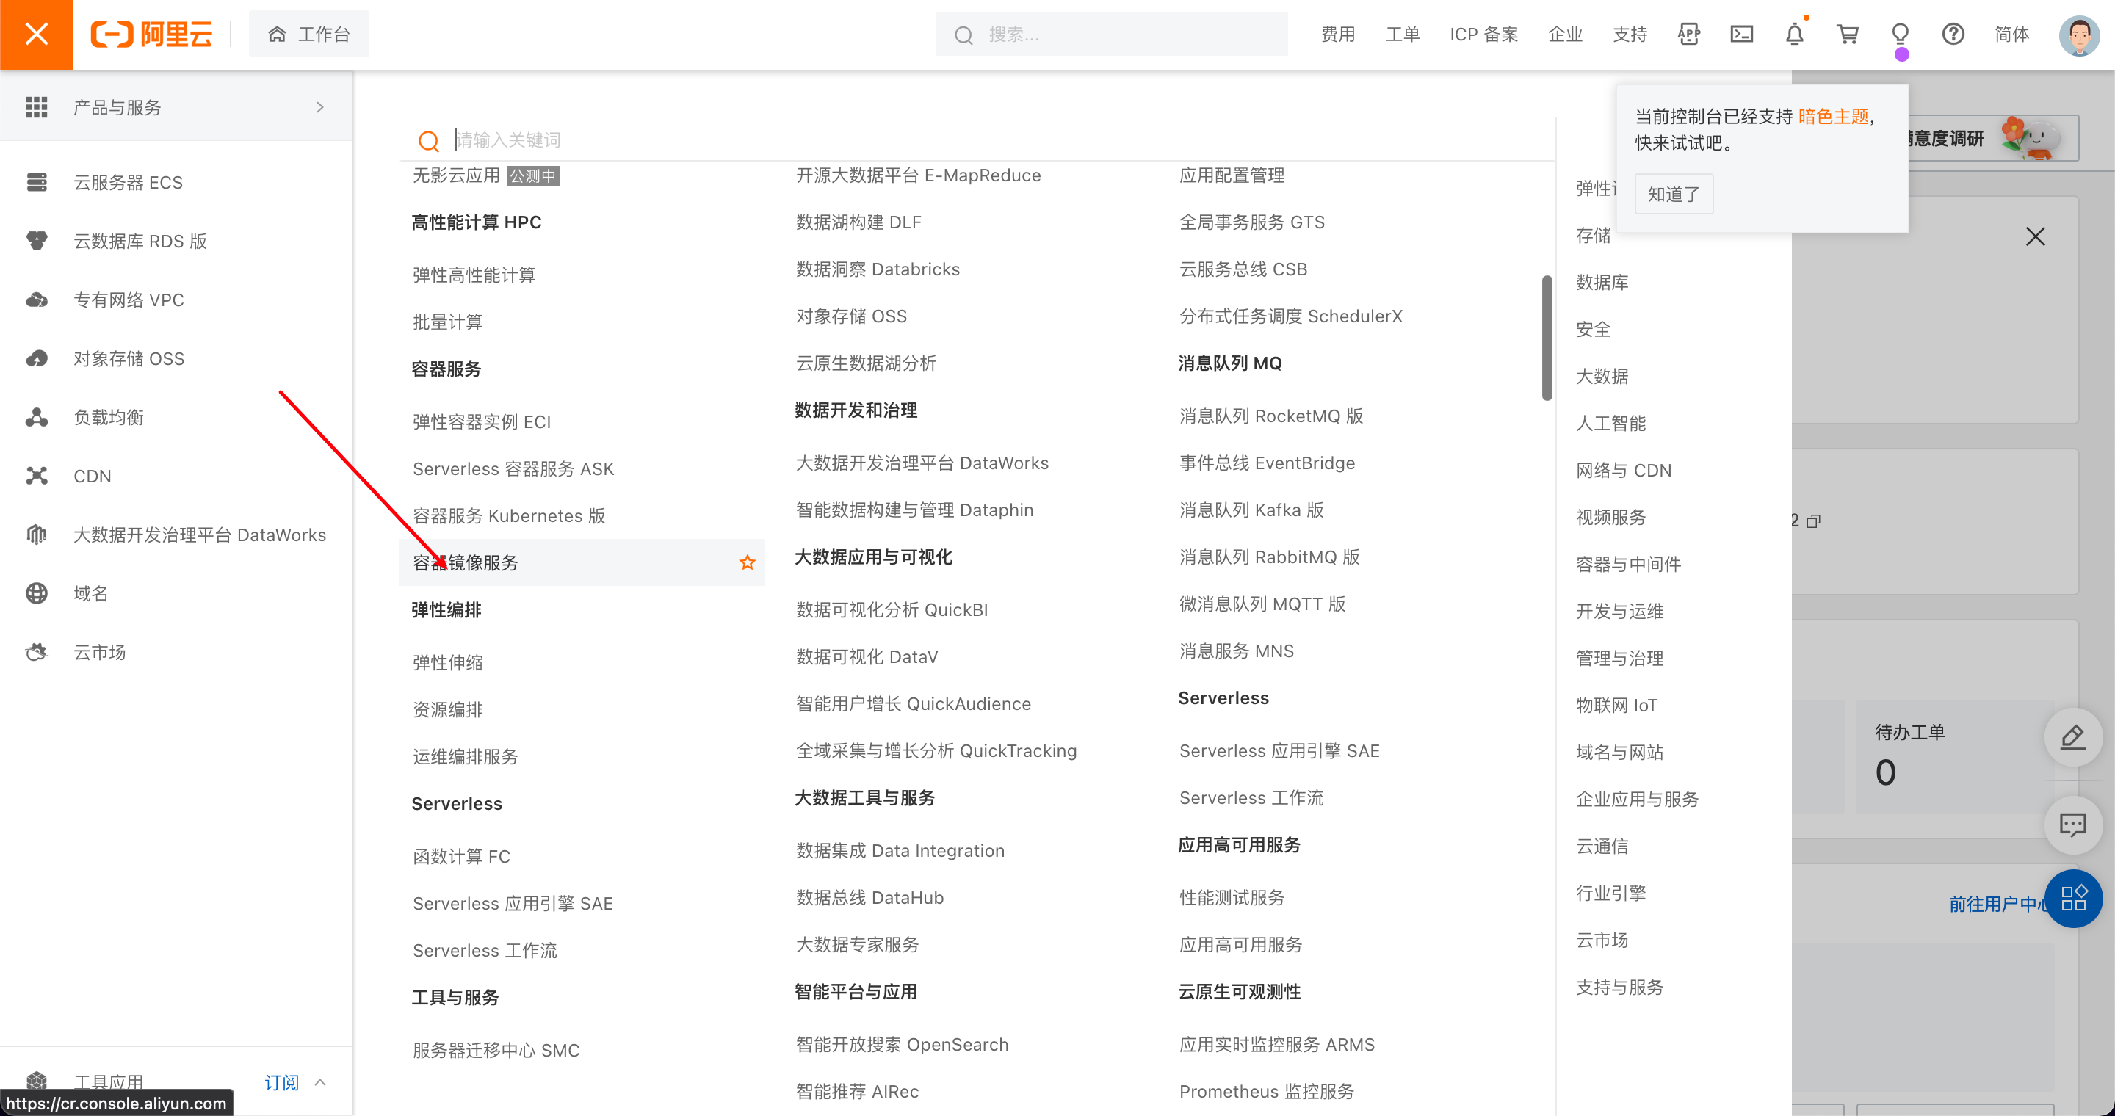The width and height of the screenshot is (2115, 1116).
Task: Toggle favorite star on 容器镜像服务
Action: coord(746,563)
